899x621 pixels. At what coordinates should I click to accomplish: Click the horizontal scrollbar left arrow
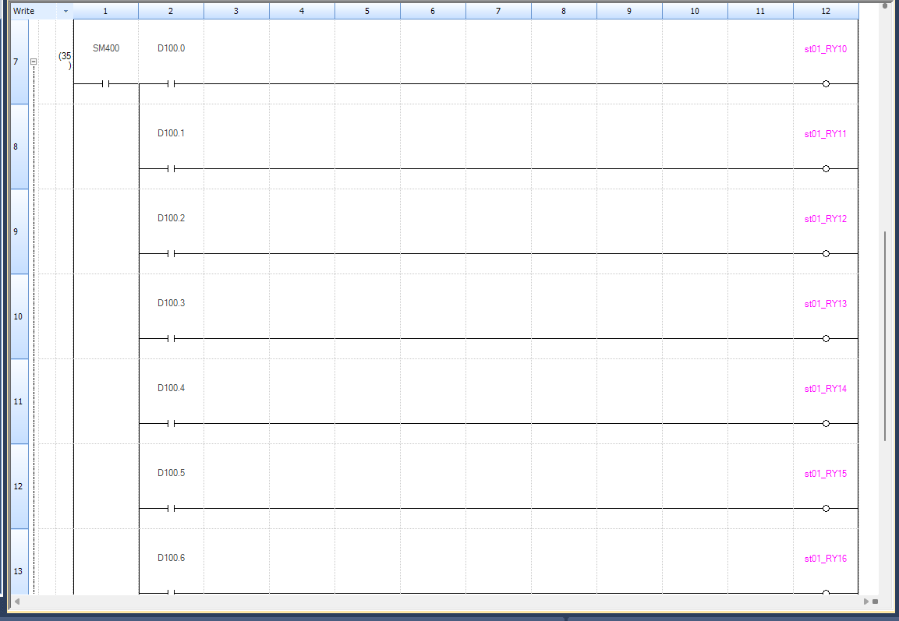(x=16, y=602)
